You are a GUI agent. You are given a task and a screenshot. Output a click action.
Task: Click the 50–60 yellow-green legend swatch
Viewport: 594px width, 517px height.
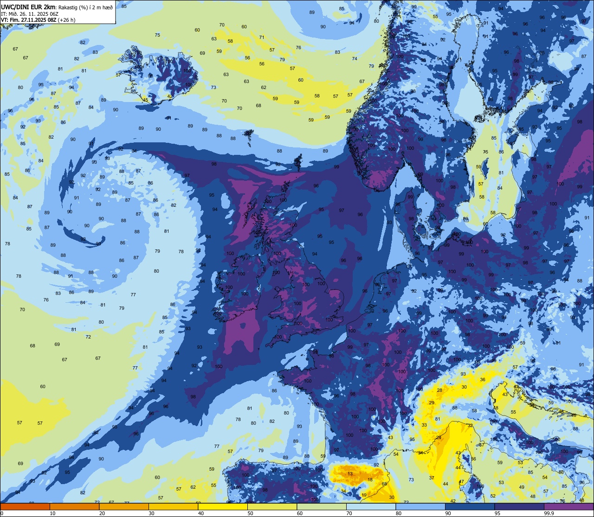[272, 506]
